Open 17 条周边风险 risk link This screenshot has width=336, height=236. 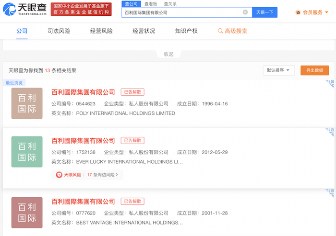(x=102, y=175)
